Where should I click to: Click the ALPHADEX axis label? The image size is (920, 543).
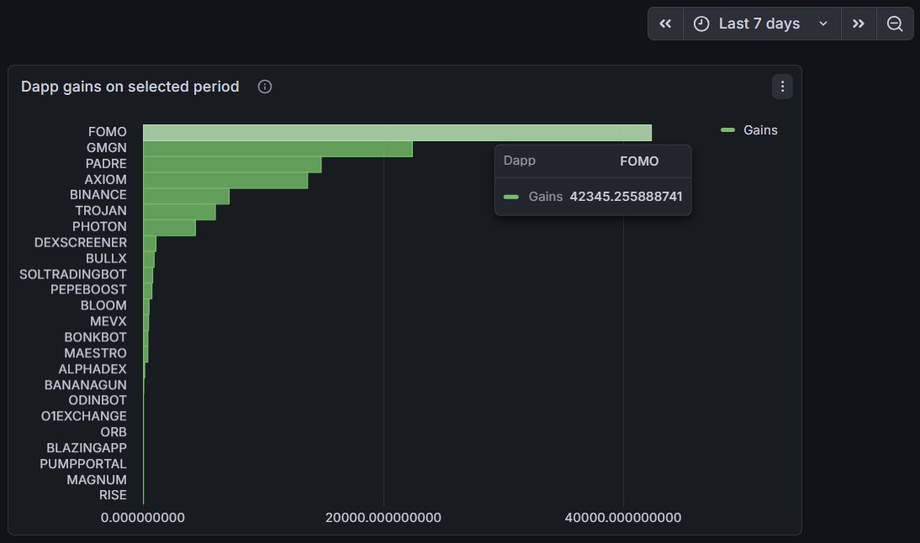pyautogui.click(x=93, y=369)
